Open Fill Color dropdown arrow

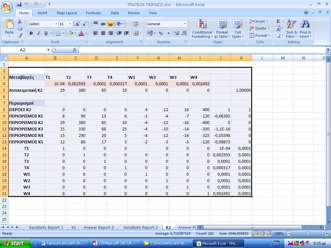[x=75, y=33]
